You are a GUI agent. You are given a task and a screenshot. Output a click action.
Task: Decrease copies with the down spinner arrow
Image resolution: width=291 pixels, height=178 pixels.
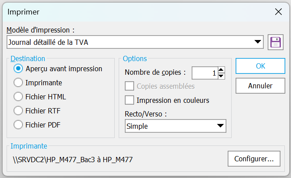[222, 76]
